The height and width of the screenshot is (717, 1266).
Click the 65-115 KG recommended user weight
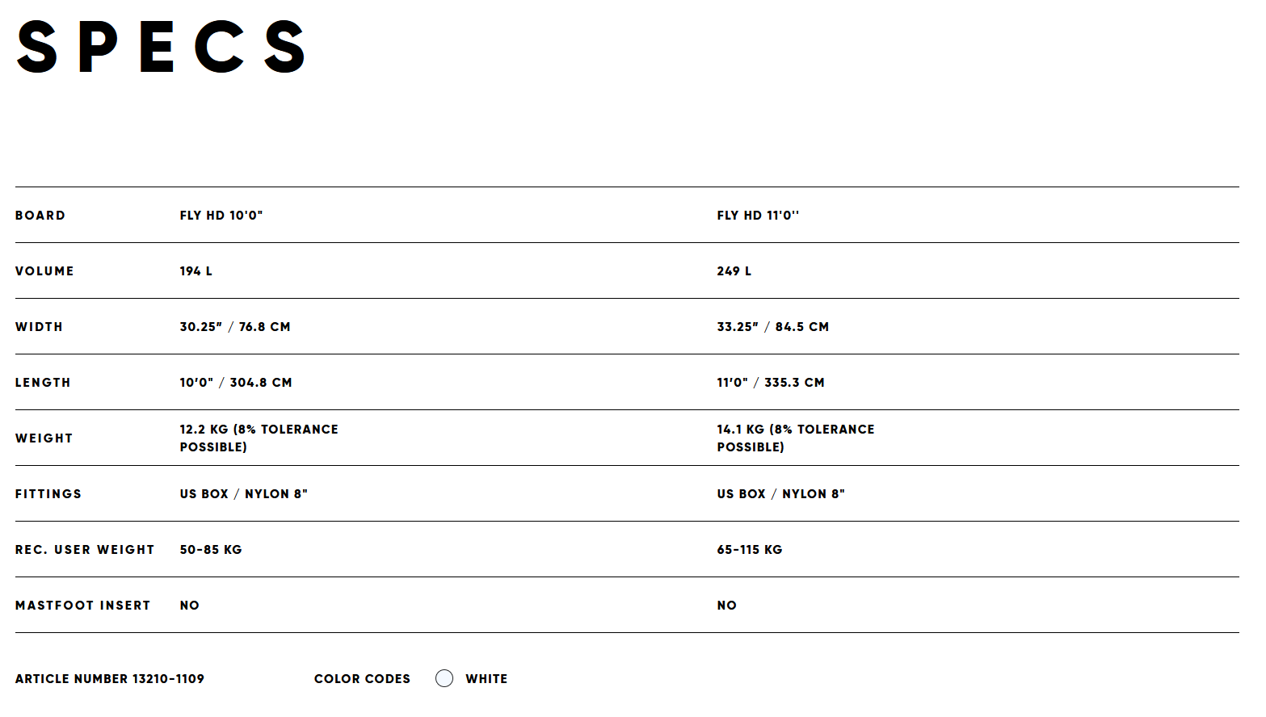[x=750, y=550]
